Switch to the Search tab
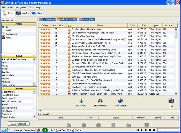This screenshot has width=181, height=133. (8, 13)
